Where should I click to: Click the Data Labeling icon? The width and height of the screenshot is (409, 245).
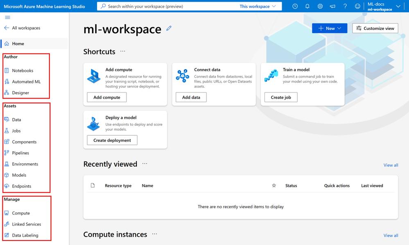point(7,235)
